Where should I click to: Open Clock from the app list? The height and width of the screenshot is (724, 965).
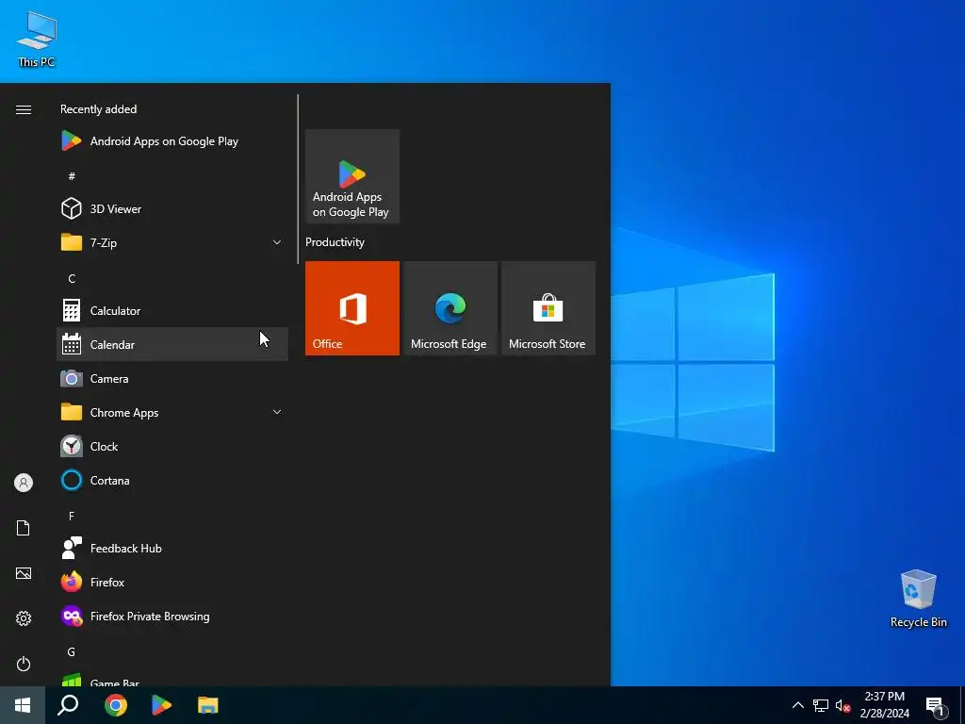(x=172, y=446)
